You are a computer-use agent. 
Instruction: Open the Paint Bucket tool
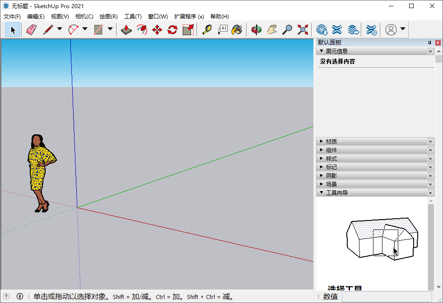click(x=237, y=30)
